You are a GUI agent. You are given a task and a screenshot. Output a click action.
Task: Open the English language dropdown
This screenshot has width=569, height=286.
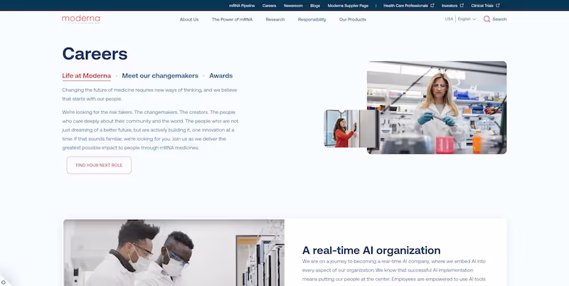click(x=467, y=19)
